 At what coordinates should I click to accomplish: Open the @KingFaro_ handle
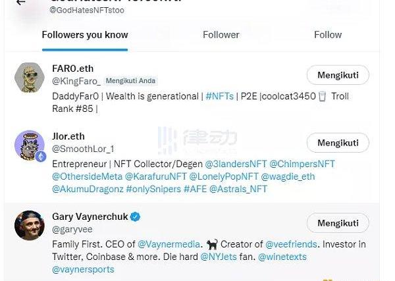(76, 81)
